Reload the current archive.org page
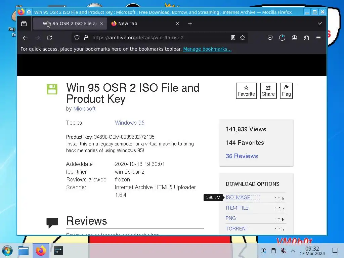This screenshot has height=258, width=344. coord(49,38)
